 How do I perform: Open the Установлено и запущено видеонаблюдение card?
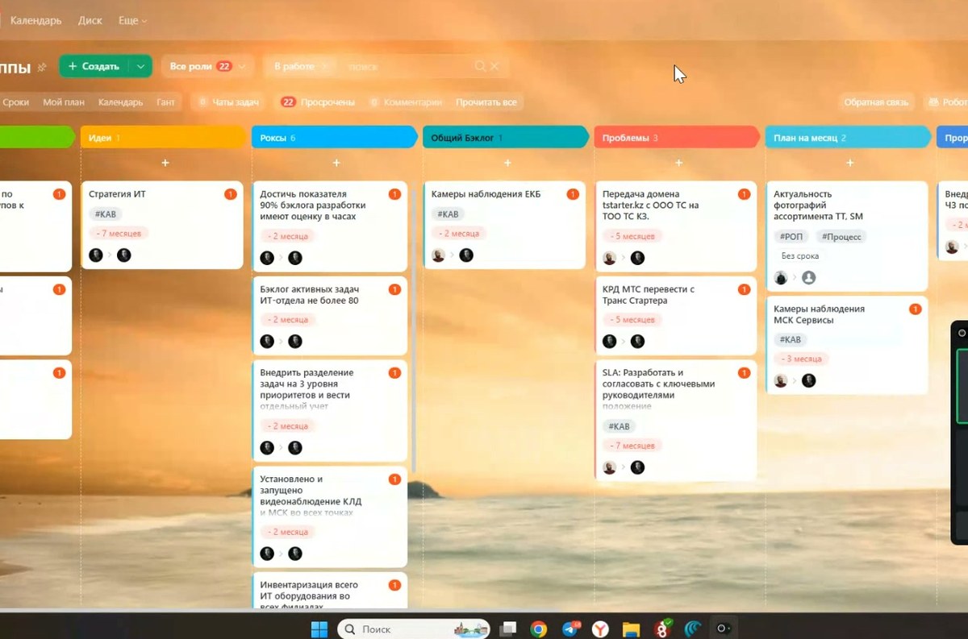click(x=330, y=517)
